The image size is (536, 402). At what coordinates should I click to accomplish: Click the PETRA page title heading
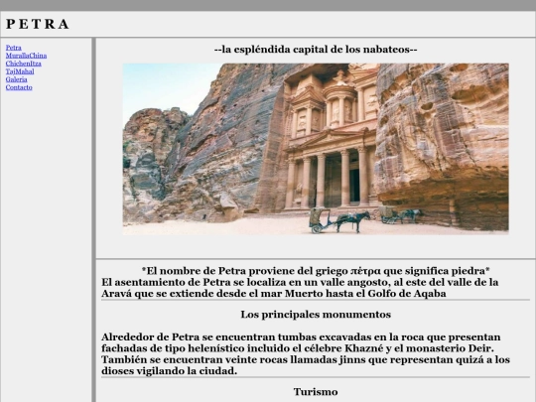38,24
